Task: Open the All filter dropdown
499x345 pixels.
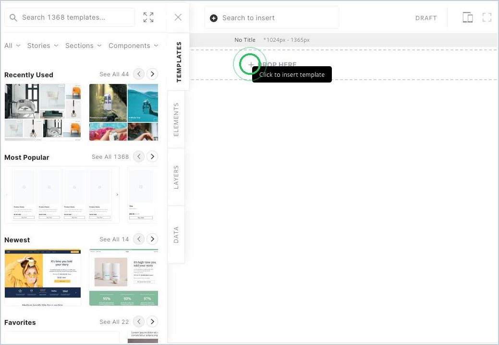Action: pos(12,46)
